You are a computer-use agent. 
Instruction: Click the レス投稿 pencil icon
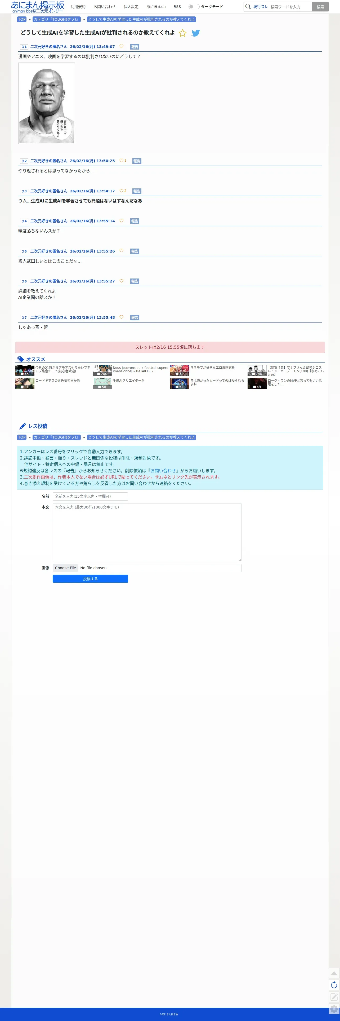pos(23,426)
